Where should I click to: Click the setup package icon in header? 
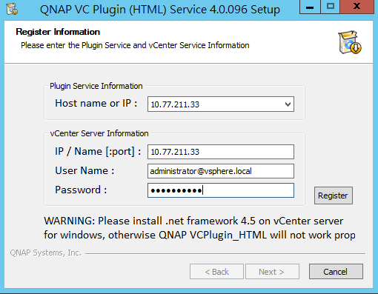coord(350,42)
